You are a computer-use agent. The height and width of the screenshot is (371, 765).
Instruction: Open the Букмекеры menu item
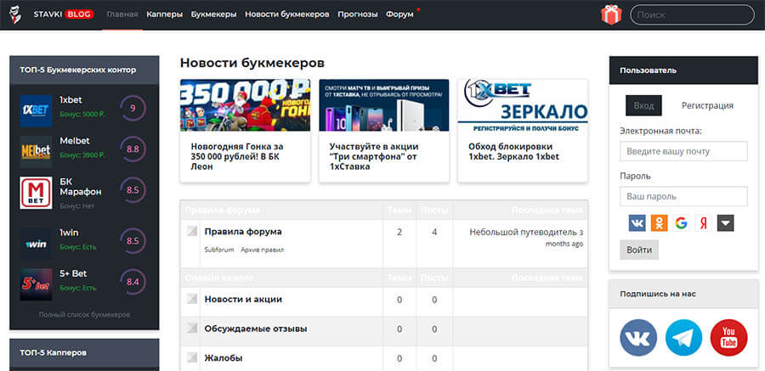point(213,14)
